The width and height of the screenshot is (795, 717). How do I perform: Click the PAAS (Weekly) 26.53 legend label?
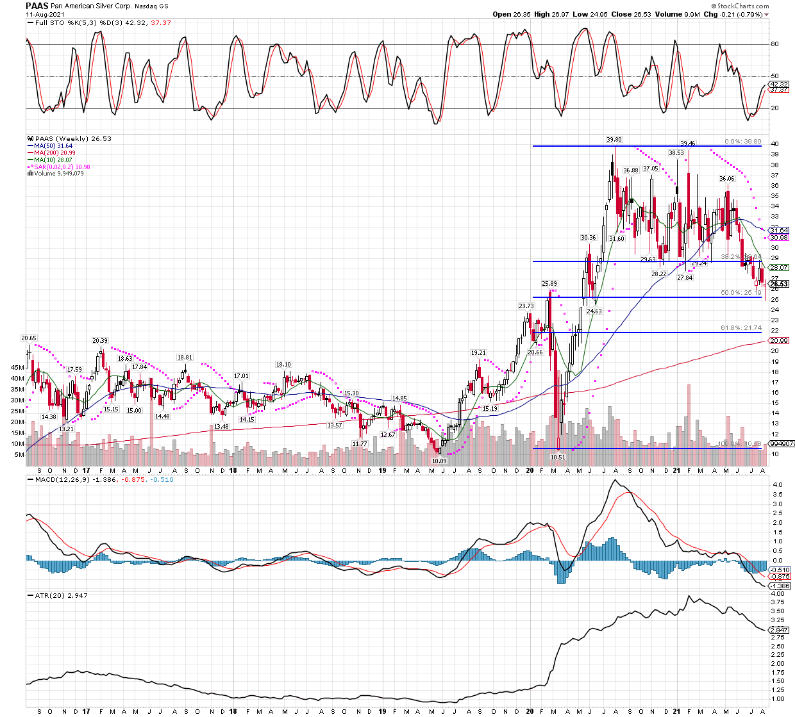click(73, 138)
